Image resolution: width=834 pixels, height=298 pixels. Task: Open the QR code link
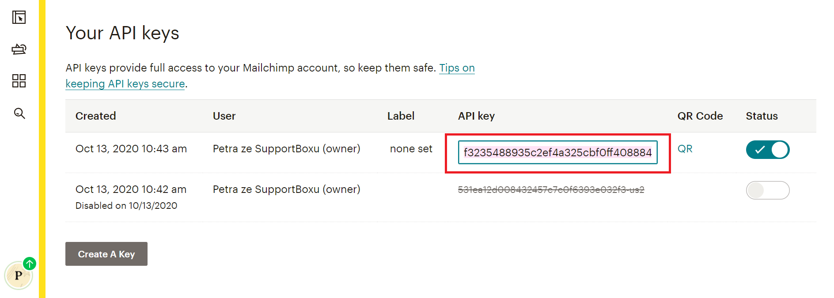pos(685,149)
